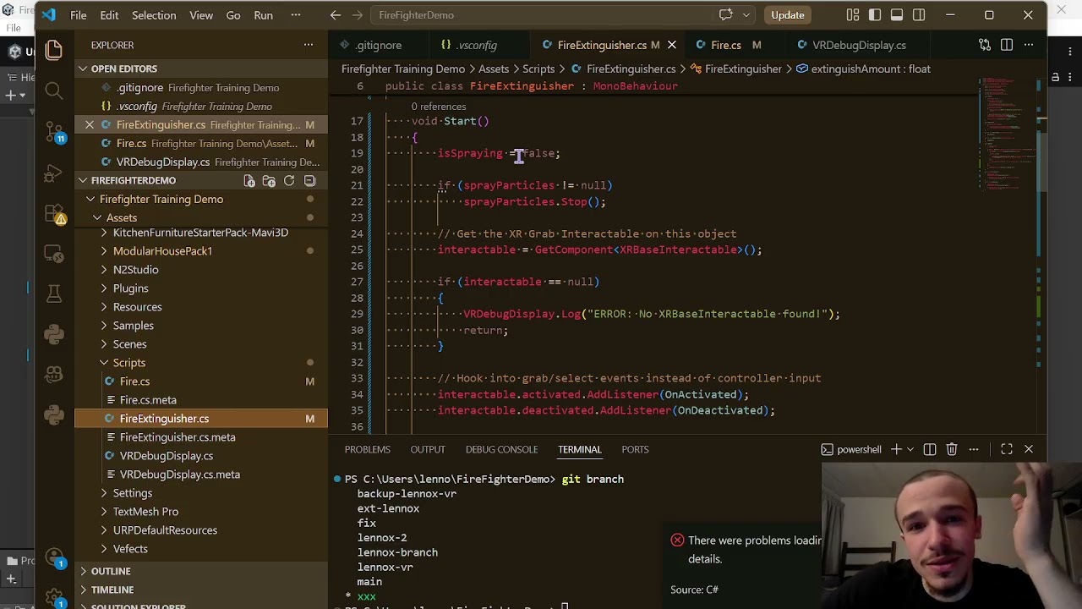Toggle the bottom panel visibility
Screen dimensions: 1082x609
[x=897, y=15]
